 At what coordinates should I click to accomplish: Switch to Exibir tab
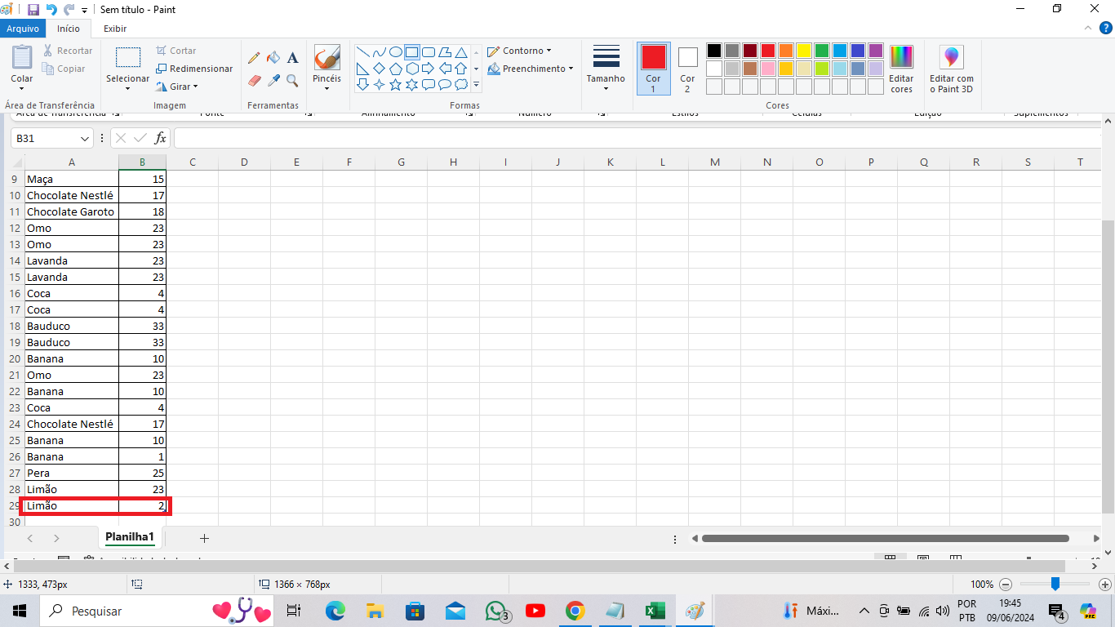114,29
